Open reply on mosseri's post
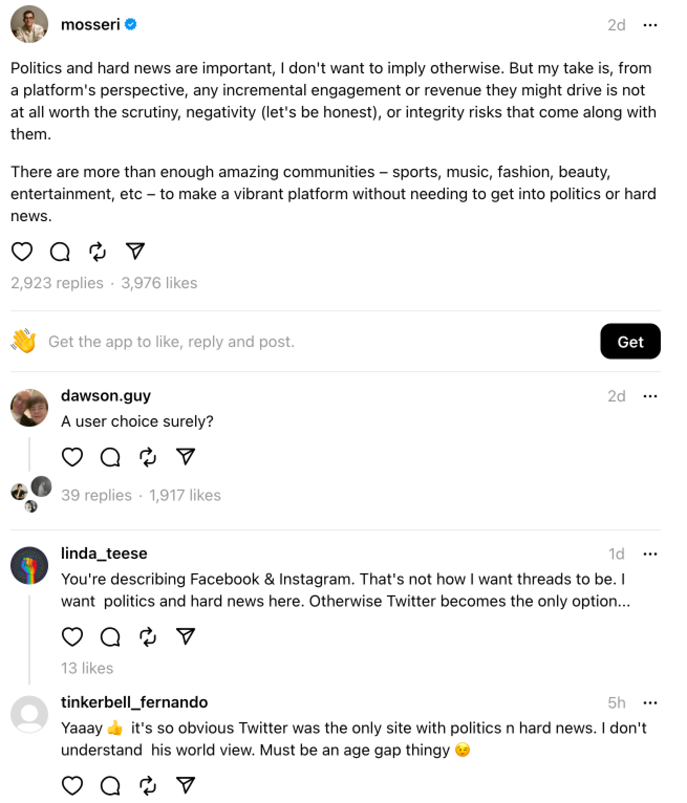 pos(60,252)
